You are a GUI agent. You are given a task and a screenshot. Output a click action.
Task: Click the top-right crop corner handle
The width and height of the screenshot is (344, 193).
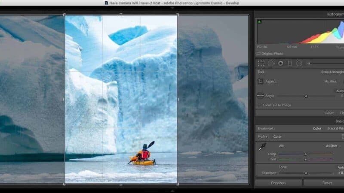pyautogui.click(x=178, y=15)
